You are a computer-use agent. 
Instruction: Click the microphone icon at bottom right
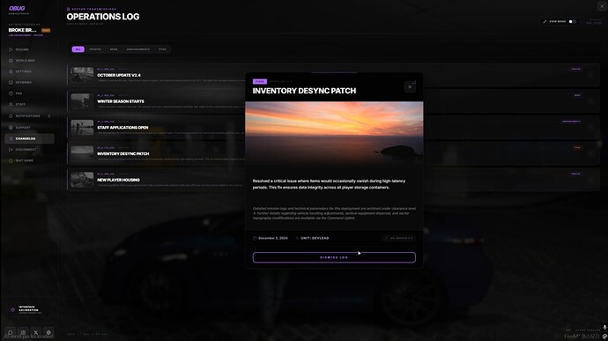pos(604,328)
